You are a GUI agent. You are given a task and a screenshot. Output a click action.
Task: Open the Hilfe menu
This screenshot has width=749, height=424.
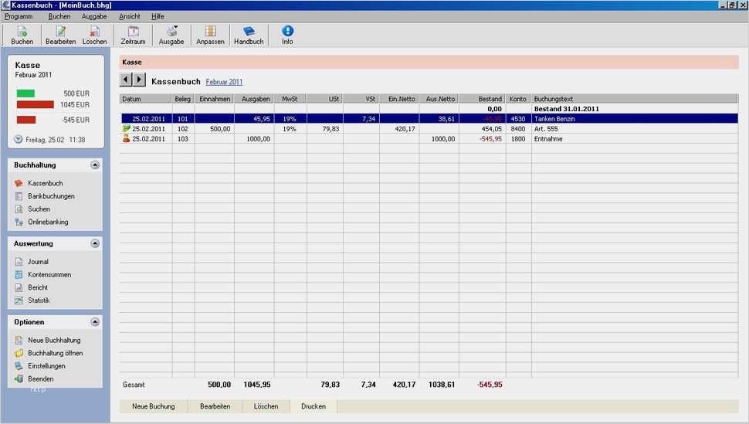click(158, 16)
